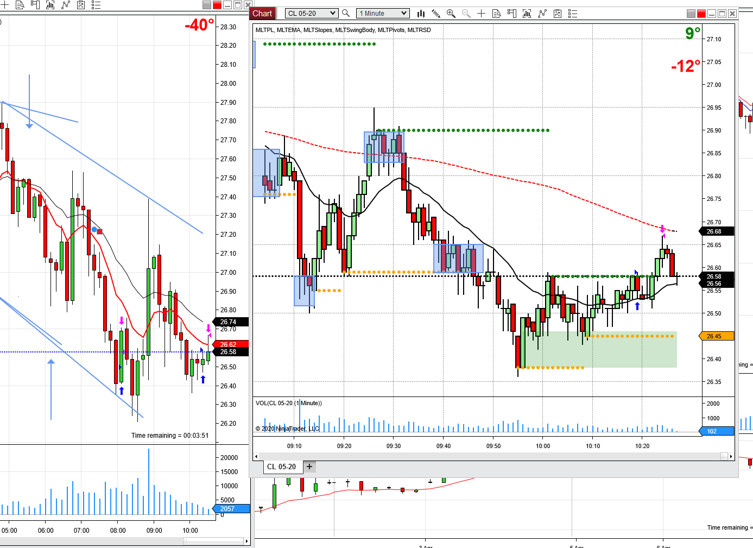The width and height of the screenshot is (753, 548).
Task: Click zoom out magnifier in front chart toolbar
Action: [x=466, y=13]
